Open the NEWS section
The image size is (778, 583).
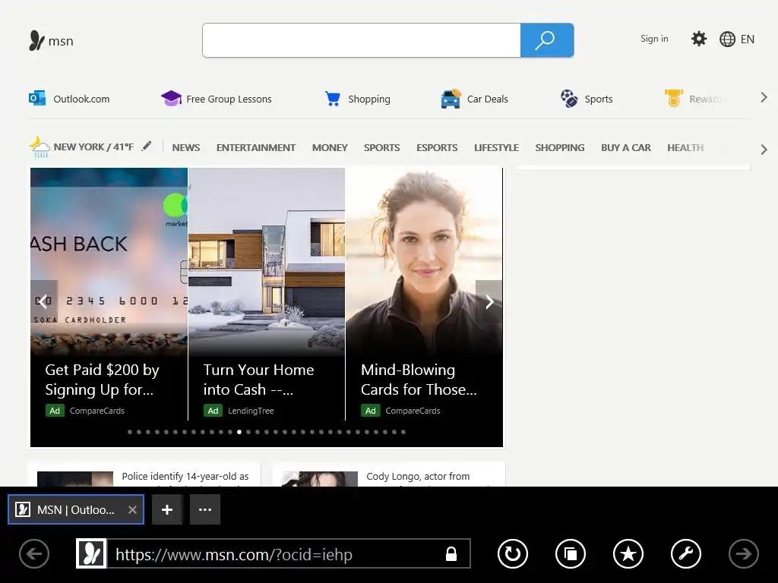point(186,148)
